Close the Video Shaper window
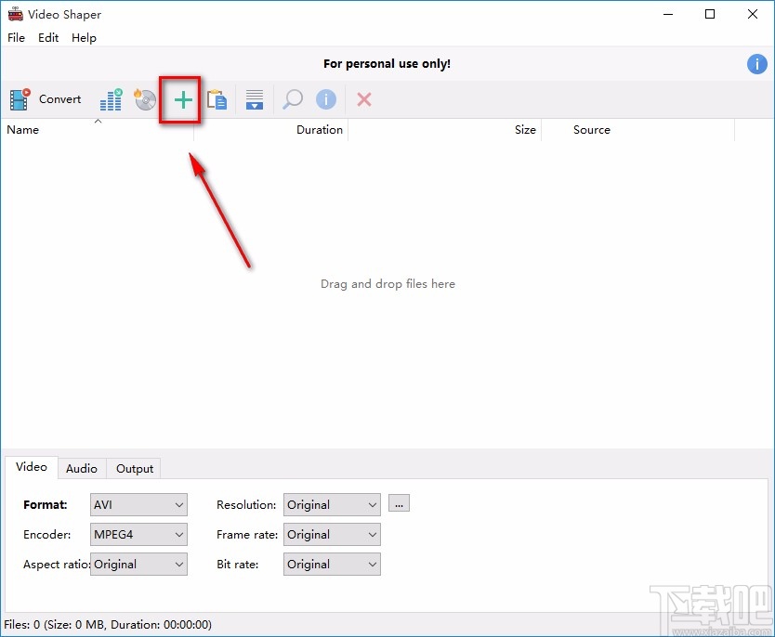 (x=753, y=14)
